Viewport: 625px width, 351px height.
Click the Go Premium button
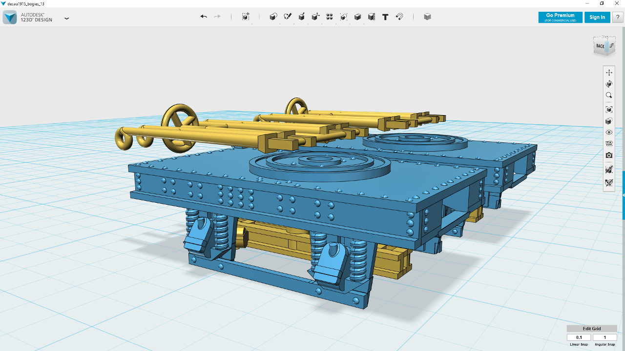(560, 17)
